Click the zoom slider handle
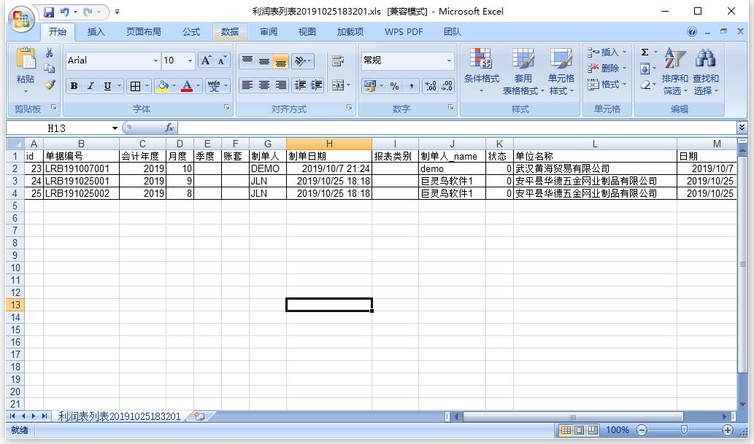 click(x=684, y=430)
